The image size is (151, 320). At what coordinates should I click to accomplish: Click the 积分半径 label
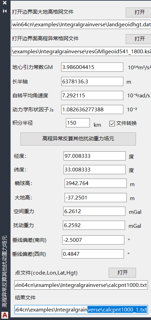click(23, 123)
